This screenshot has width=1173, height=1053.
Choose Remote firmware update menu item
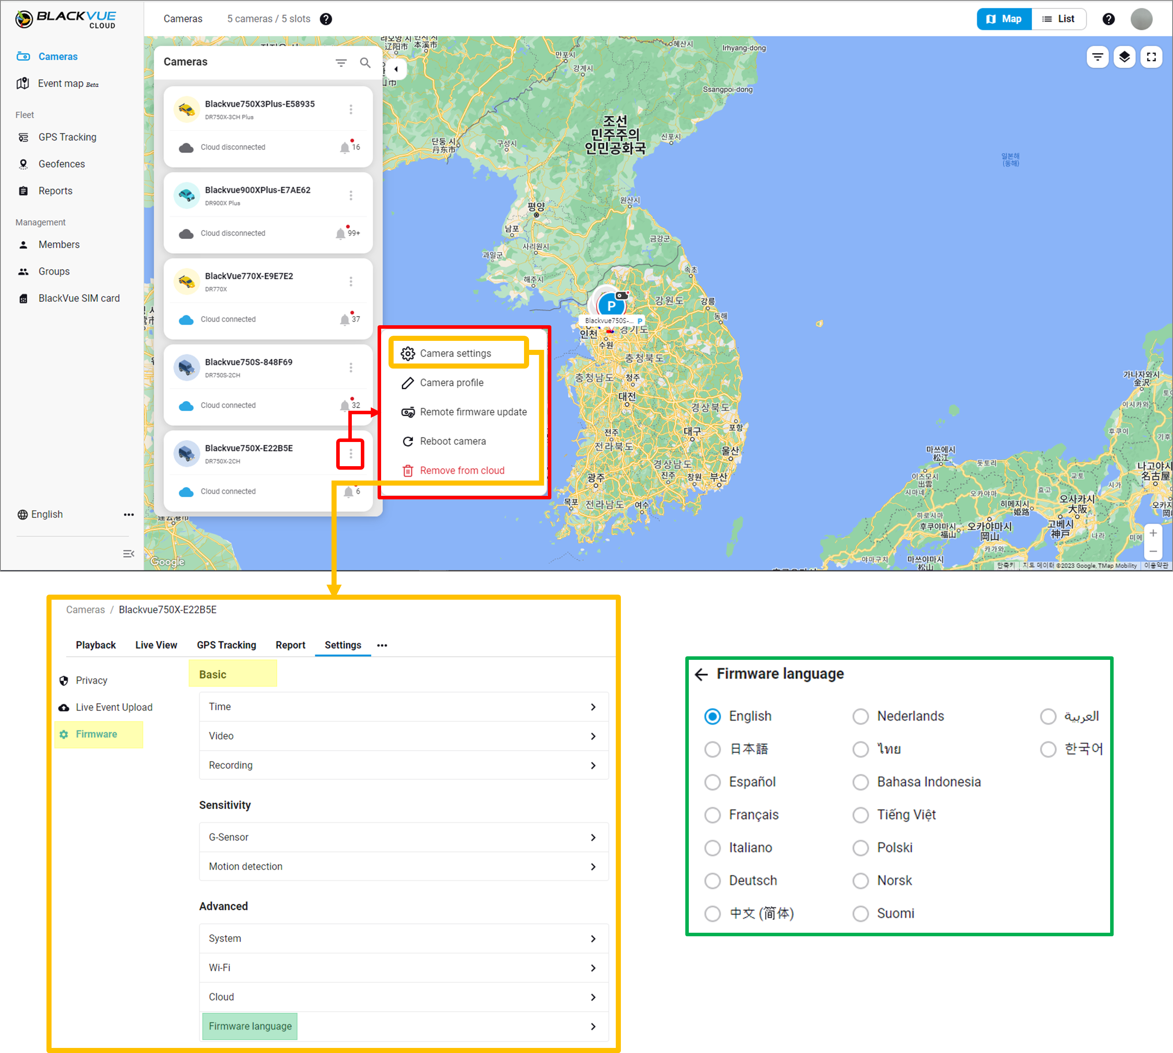[x=465, y=412]
